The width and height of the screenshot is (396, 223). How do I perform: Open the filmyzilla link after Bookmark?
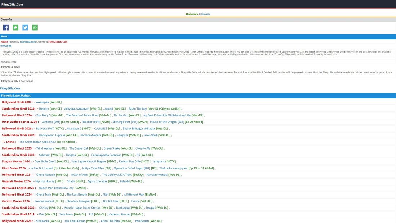tap(205, 14)
